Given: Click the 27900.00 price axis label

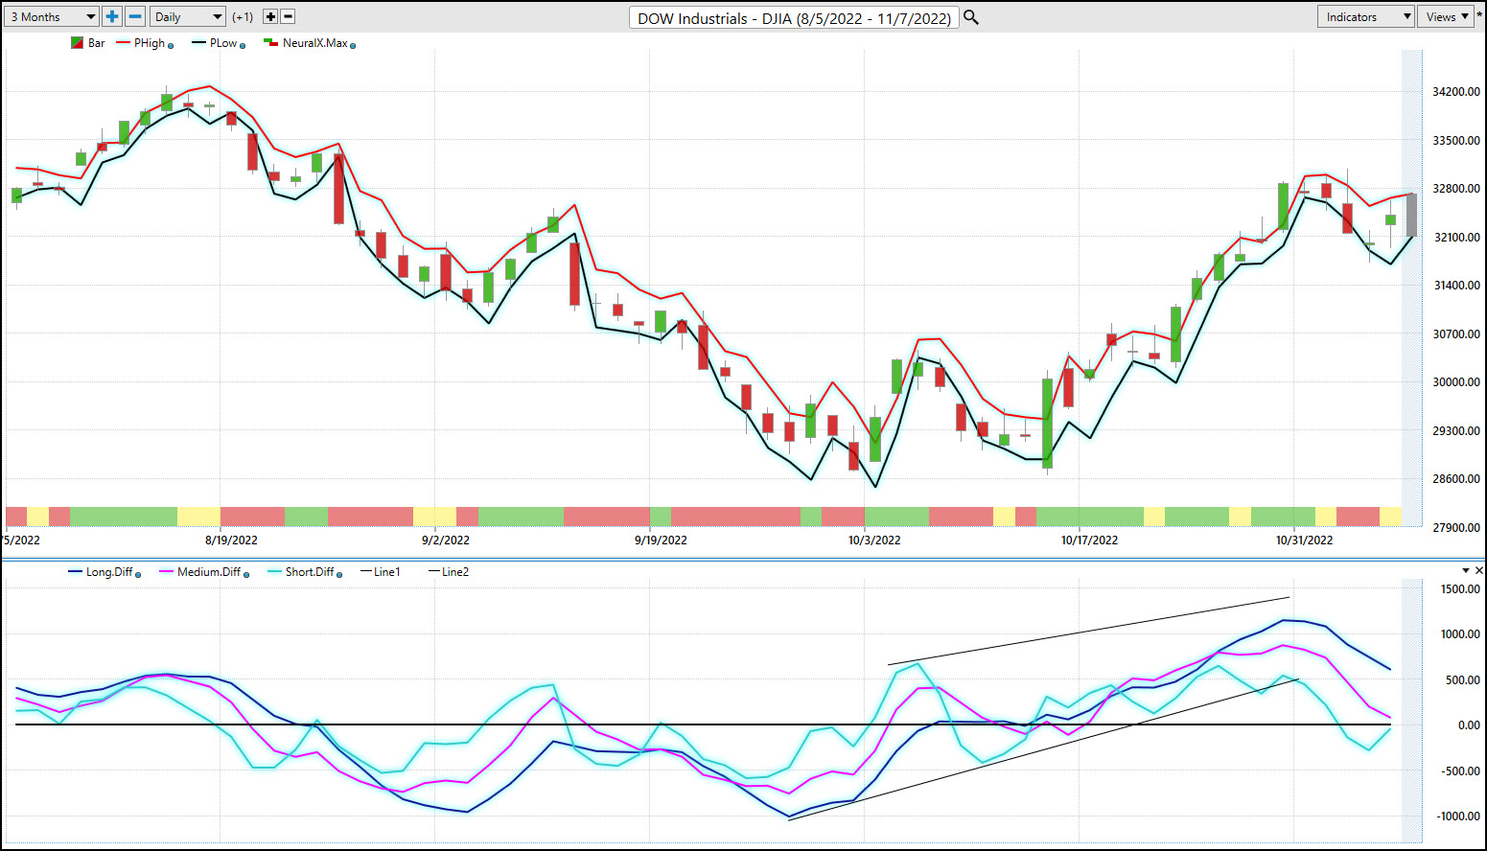Looking at the screenshot, I should (1456, 528).
